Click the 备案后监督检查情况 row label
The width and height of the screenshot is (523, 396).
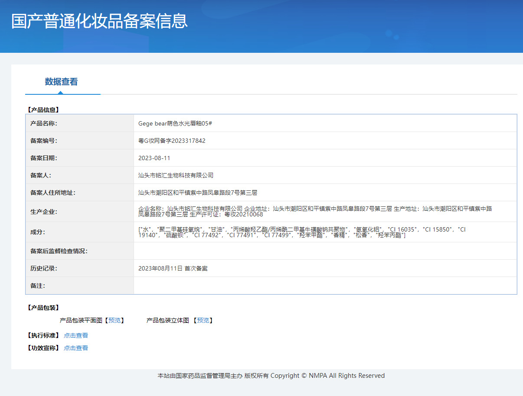pyautogui.click(x=59, y=251)
